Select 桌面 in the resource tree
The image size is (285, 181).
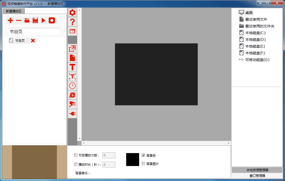point(246,12)
